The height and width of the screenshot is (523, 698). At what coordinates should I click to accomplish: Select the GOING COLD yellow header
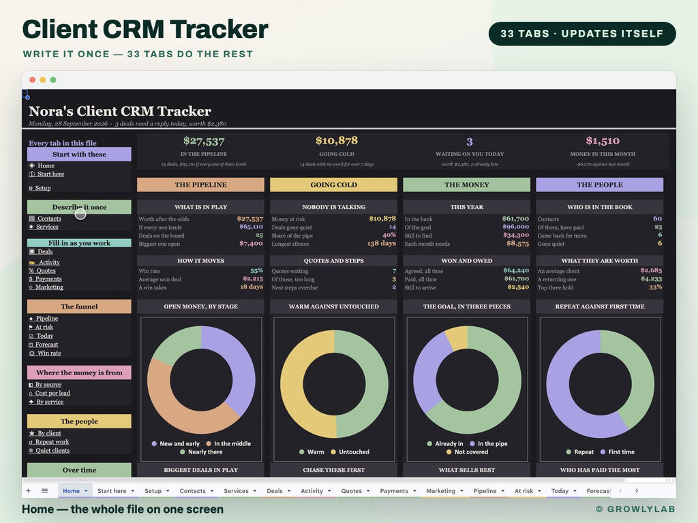pyautogui.click(x=334, y=185)
